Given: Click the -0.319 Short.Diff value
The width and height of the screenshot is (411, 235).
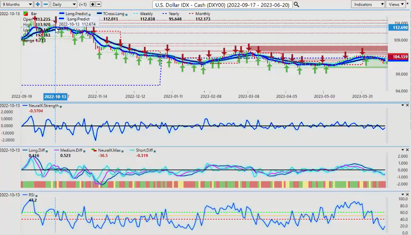Looking at the screenshot, I should (142, 156).
